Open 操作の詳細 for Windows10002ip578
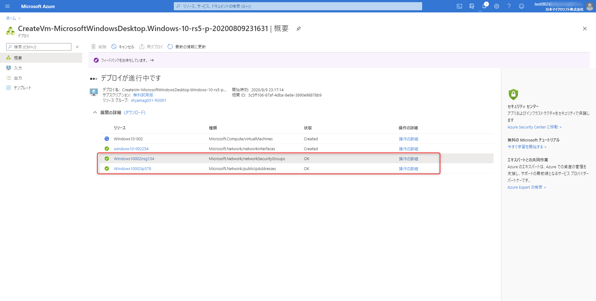Screen dimensions: 596x301 pos(408,169)
